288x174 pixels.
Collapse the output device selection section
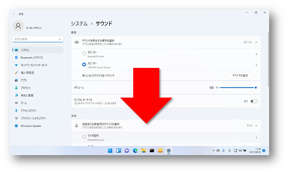[256, 42]
